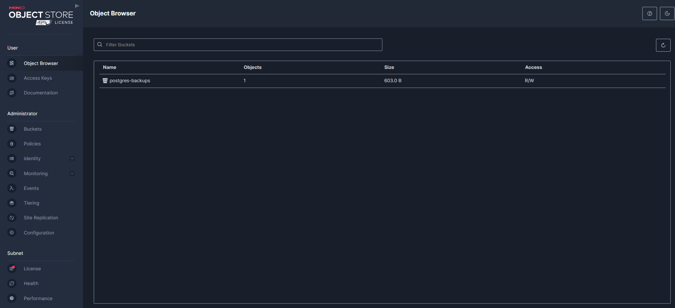Go to Site Replication
This screenshot has width=675, height=308.
(x=41, y=218)
